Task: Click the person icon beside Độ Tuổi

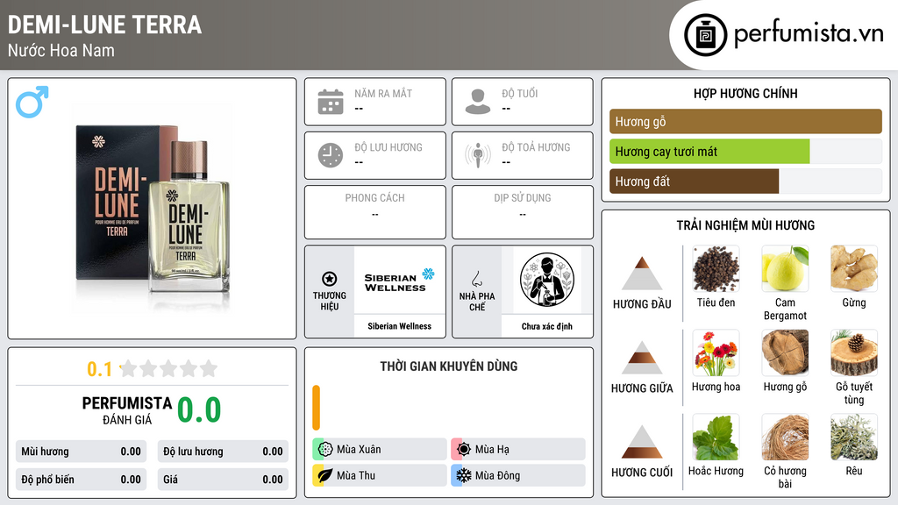Action: point(478,102)
